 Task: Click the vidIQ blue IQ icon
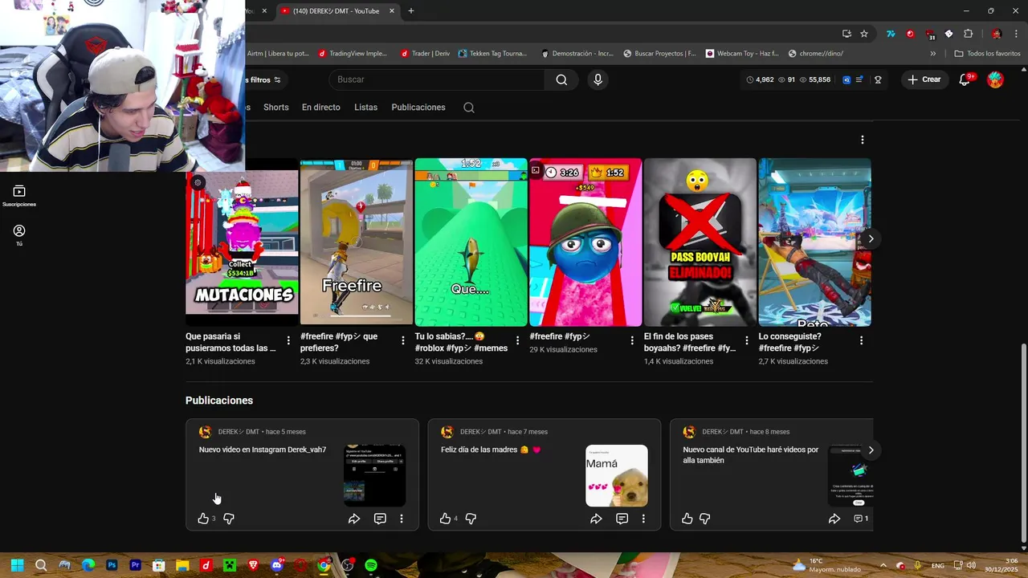click(x=846, y=79)
